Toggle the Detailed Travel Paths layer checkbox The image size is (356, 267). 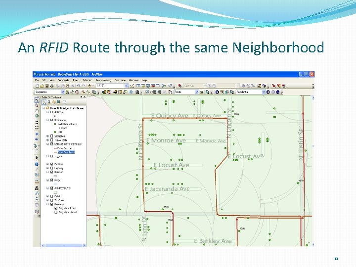pos(51,144)
